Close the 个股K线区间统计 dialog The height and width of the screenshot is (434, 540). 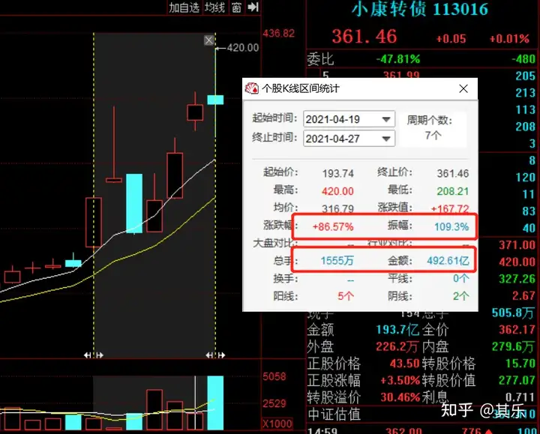point(463,88)
